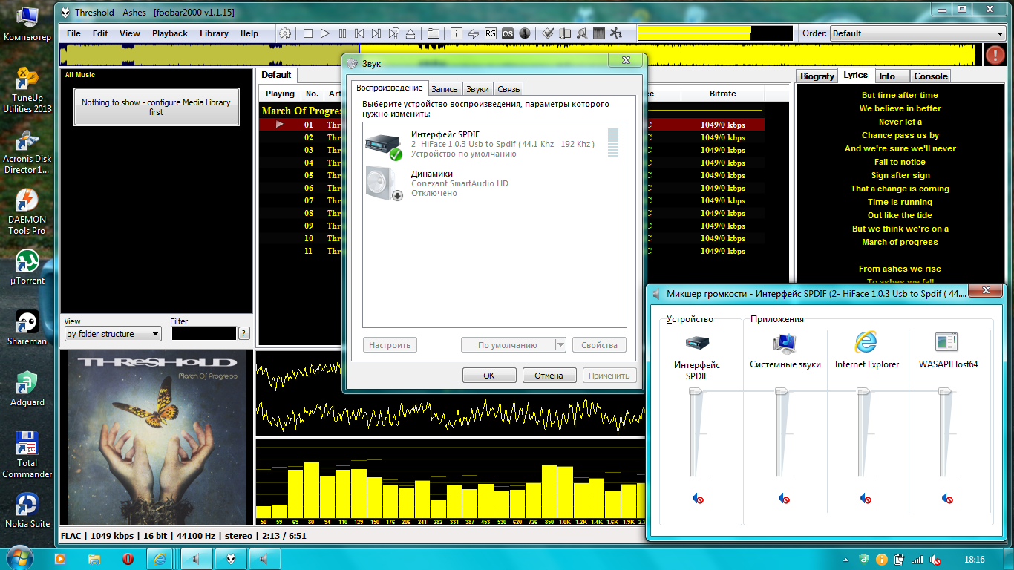Mute Internet Explorer in volume mixer
1014x570 pixels.
865,499
